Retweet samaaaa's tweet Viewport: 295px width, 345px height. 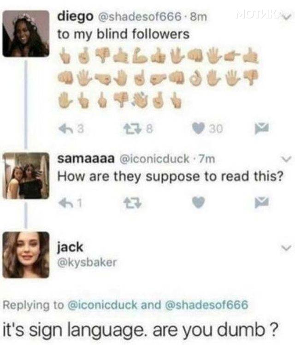tap(132, 202)
